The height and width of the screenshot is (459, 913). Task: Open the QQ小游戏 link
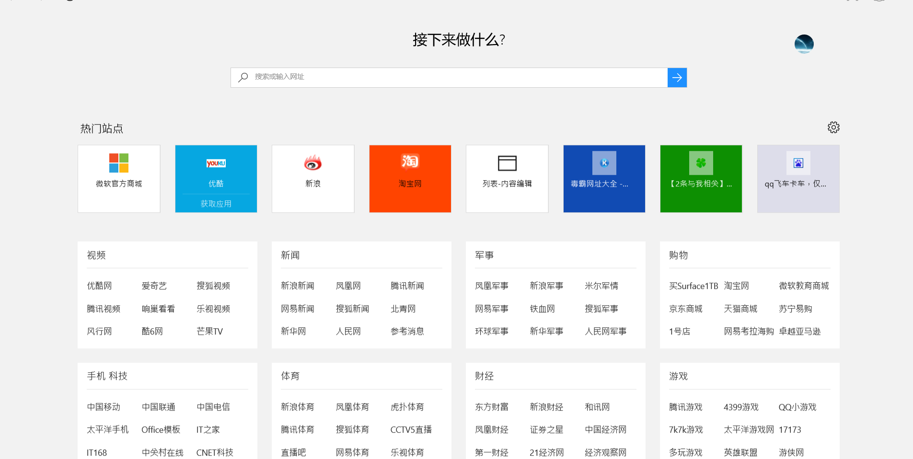(x=797, y=407)
